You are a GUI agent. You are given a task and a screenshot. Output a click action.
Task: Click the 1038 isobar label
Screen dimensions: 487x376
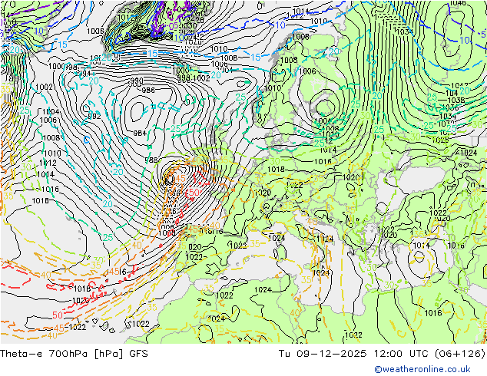(456, 101)
